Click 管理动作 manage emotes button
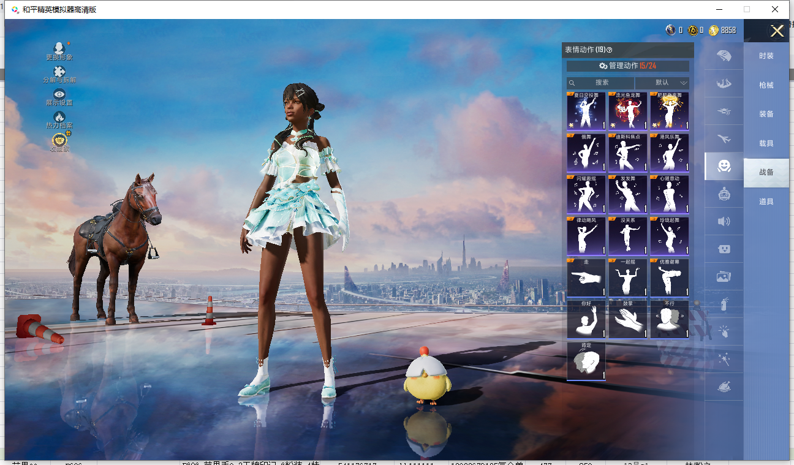Image resolution: width=794 pixels, height=465 pixels. pos(627,66)
